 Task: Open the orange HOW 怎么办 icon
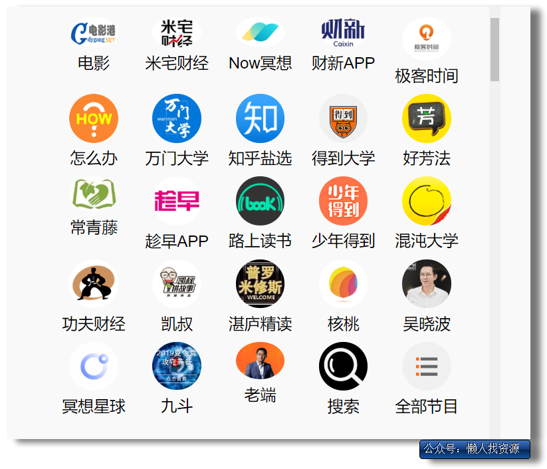[x=94, y=118]
